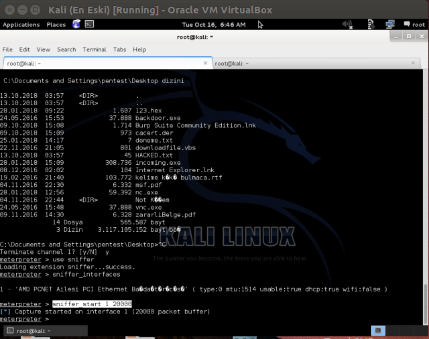Switch to the first root@kali tab
This screenshot has width=429, height=339.
(108, 63)
